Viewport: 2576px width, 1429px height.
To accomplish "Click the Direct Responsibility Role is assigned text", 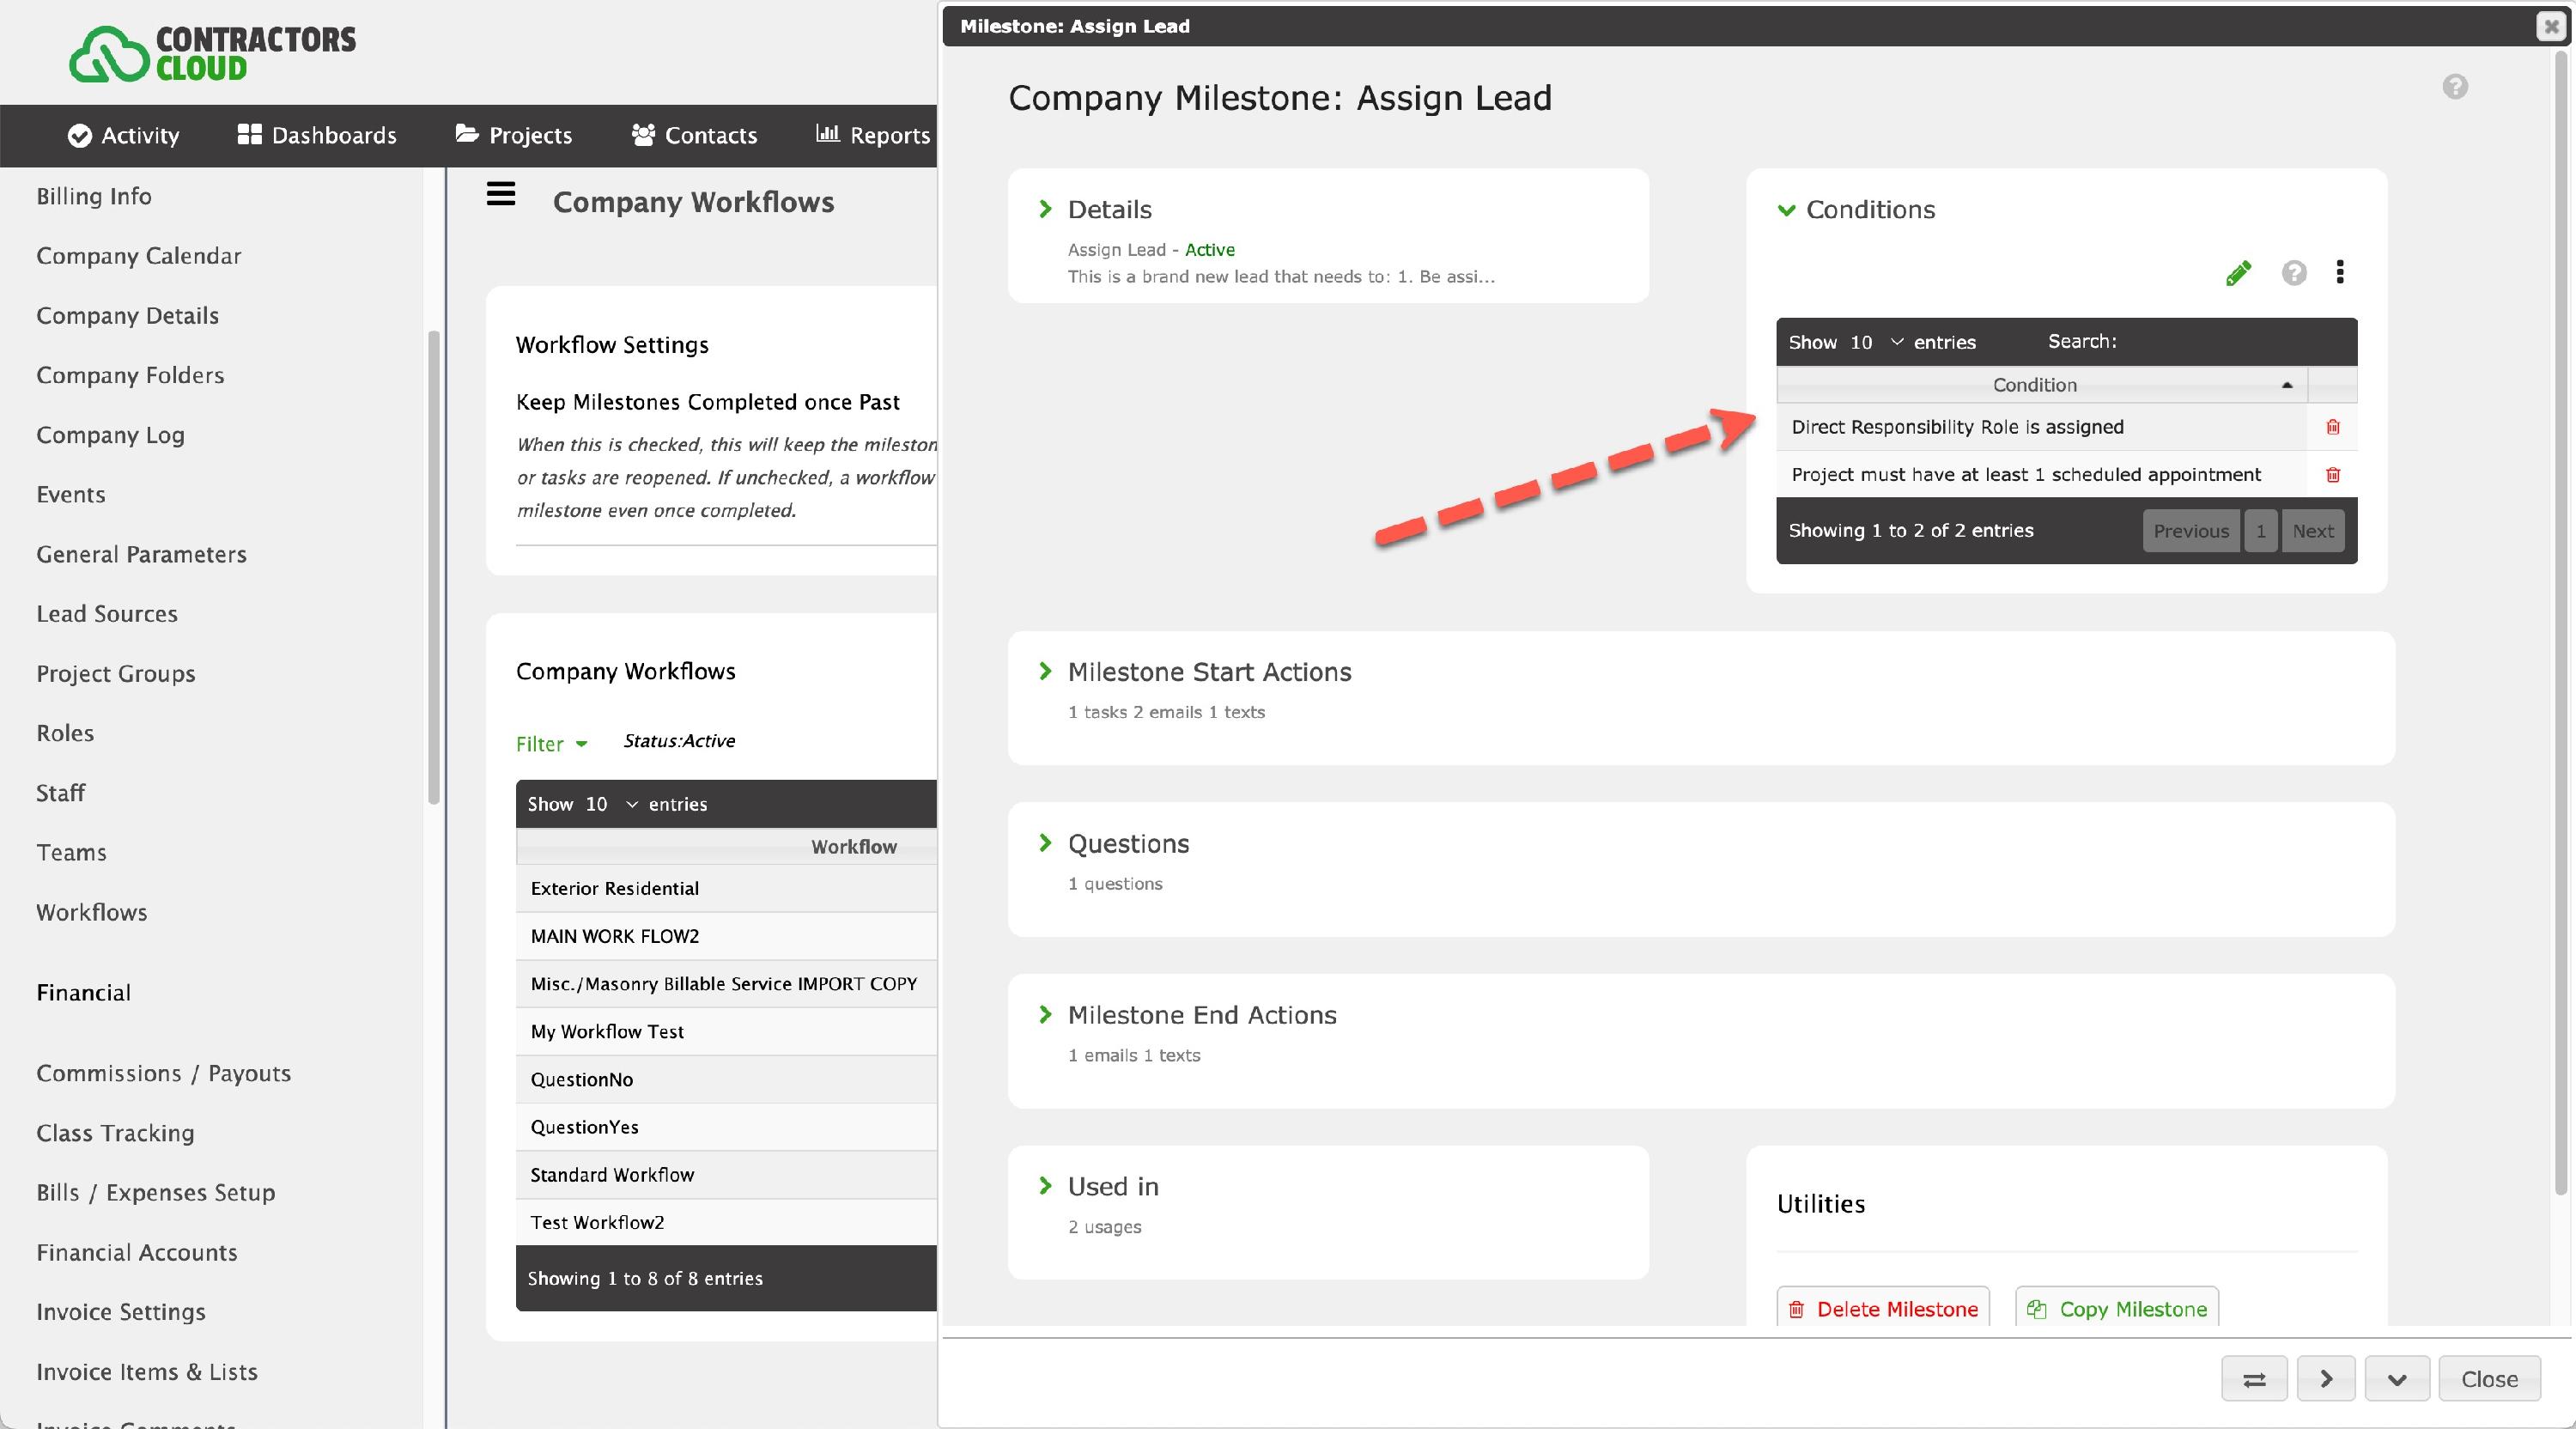I will coord(1957,427).
